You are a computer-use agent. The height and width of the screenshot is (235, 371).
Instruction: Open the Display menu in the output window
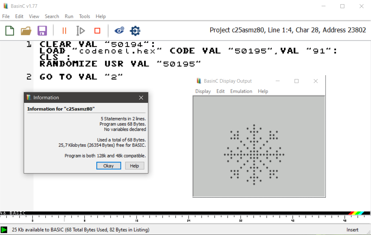pos(203,91)
